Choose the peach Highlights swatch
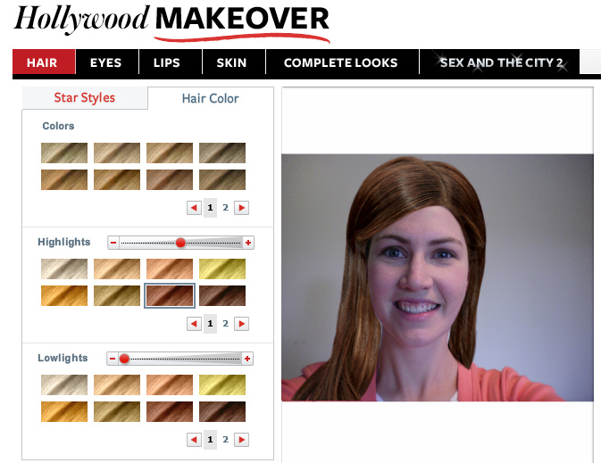This screenshot has width=601, height=463. coord(170,269)
